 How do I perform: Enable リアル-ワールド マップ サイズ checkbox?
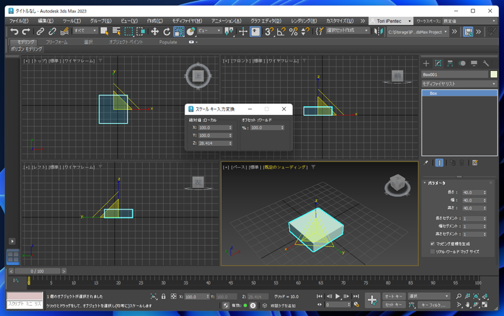[x=432, y=251]
